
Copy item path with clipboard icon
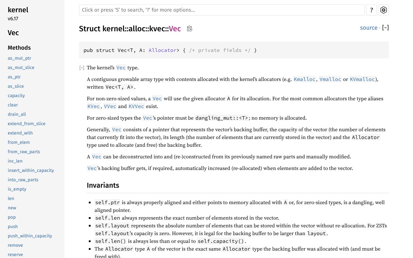click(x=190, y=29)
